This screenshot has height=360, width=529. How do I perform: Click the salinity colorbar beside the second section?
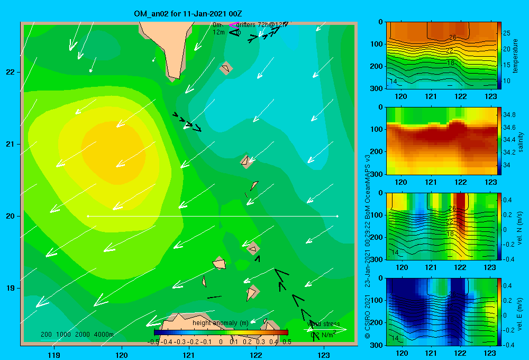click(499, 141)
